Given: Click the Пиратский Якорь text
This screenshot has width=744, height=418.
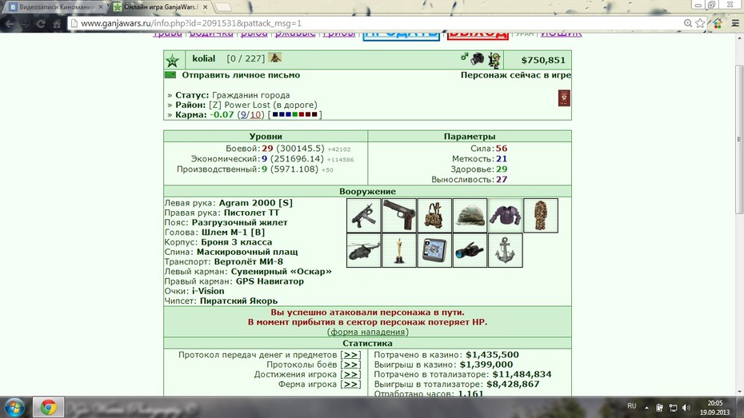Looking at the screenshot, I should tap(238, 301).
